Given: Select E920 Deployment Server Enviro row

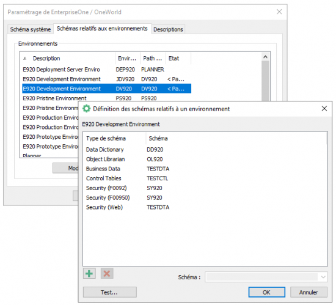Looking at the screenshot, I should [x=106, y=70].
